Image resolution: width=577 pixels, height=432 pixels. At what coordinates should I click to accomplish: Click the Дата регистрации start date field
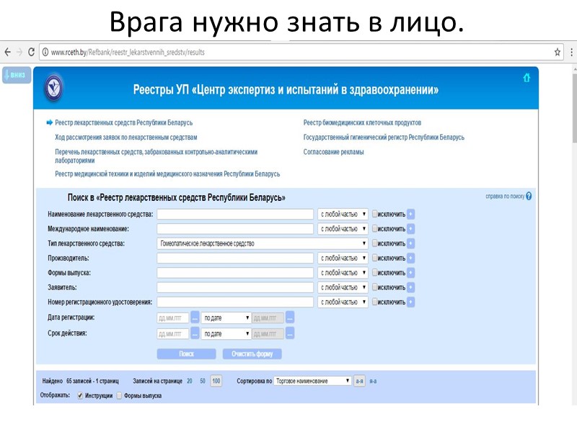[x=173, y=318]
